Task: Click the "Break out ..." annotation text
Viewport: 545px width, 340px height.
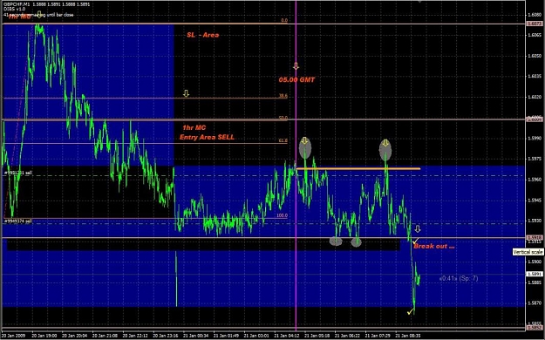Action: click(433, 246)
